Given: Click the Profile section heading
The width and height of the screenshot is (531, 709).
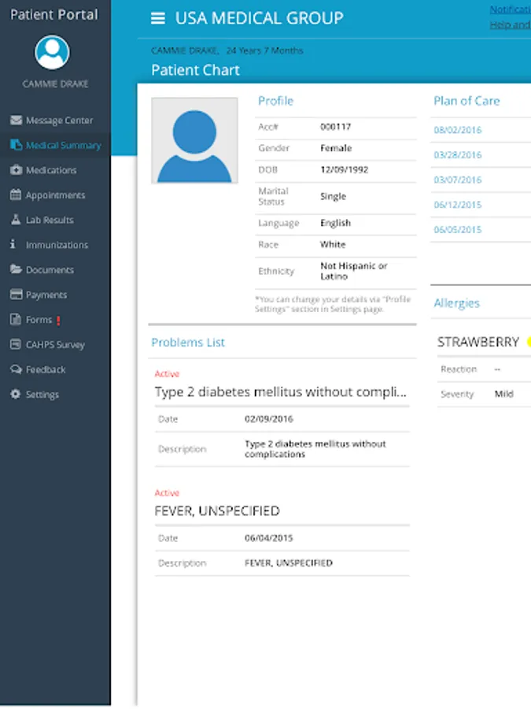Looking at the screenshot, I should click(x=275, y=101).
